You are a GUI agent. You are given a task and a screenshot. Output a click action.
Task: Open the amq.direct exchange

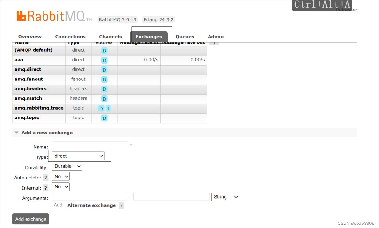point(28,70)
